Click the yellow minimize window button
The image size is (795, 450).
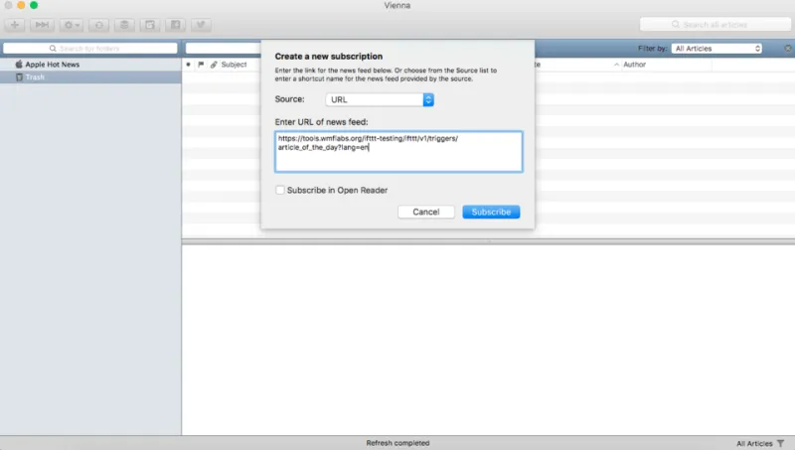click(21, 5)
